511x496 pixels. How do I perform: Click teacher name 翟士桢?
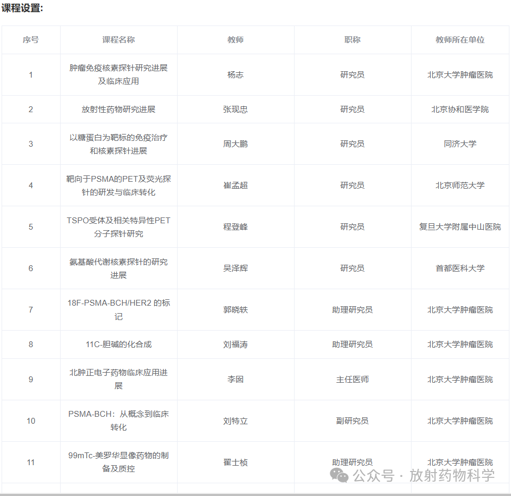pyautogui.click(x=236, y=462)
